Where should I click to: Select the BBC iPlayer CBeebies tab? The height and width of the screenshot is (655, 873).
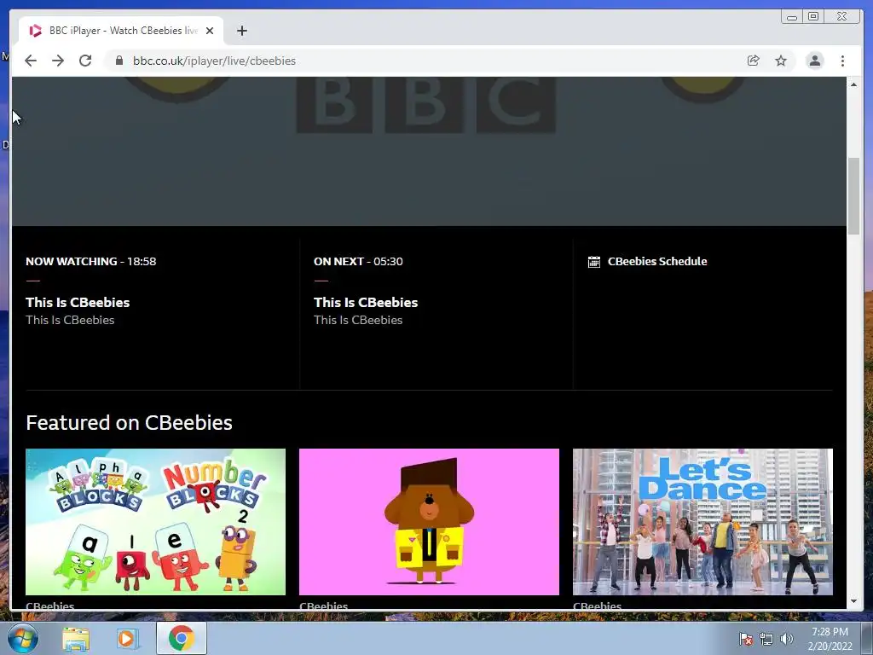click(x=121, y=31)
